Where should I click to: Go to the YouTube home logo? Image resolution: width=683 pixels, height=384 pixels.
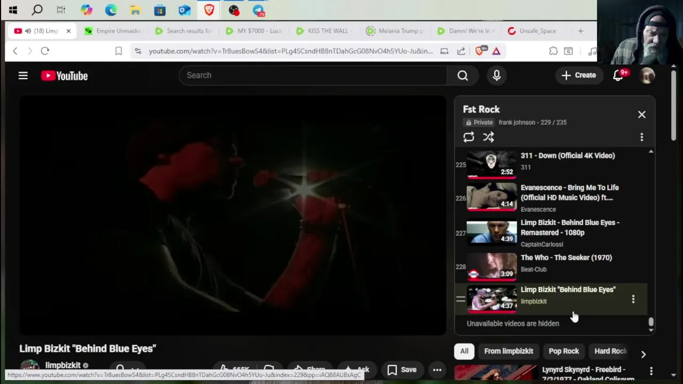pos(65,76)
